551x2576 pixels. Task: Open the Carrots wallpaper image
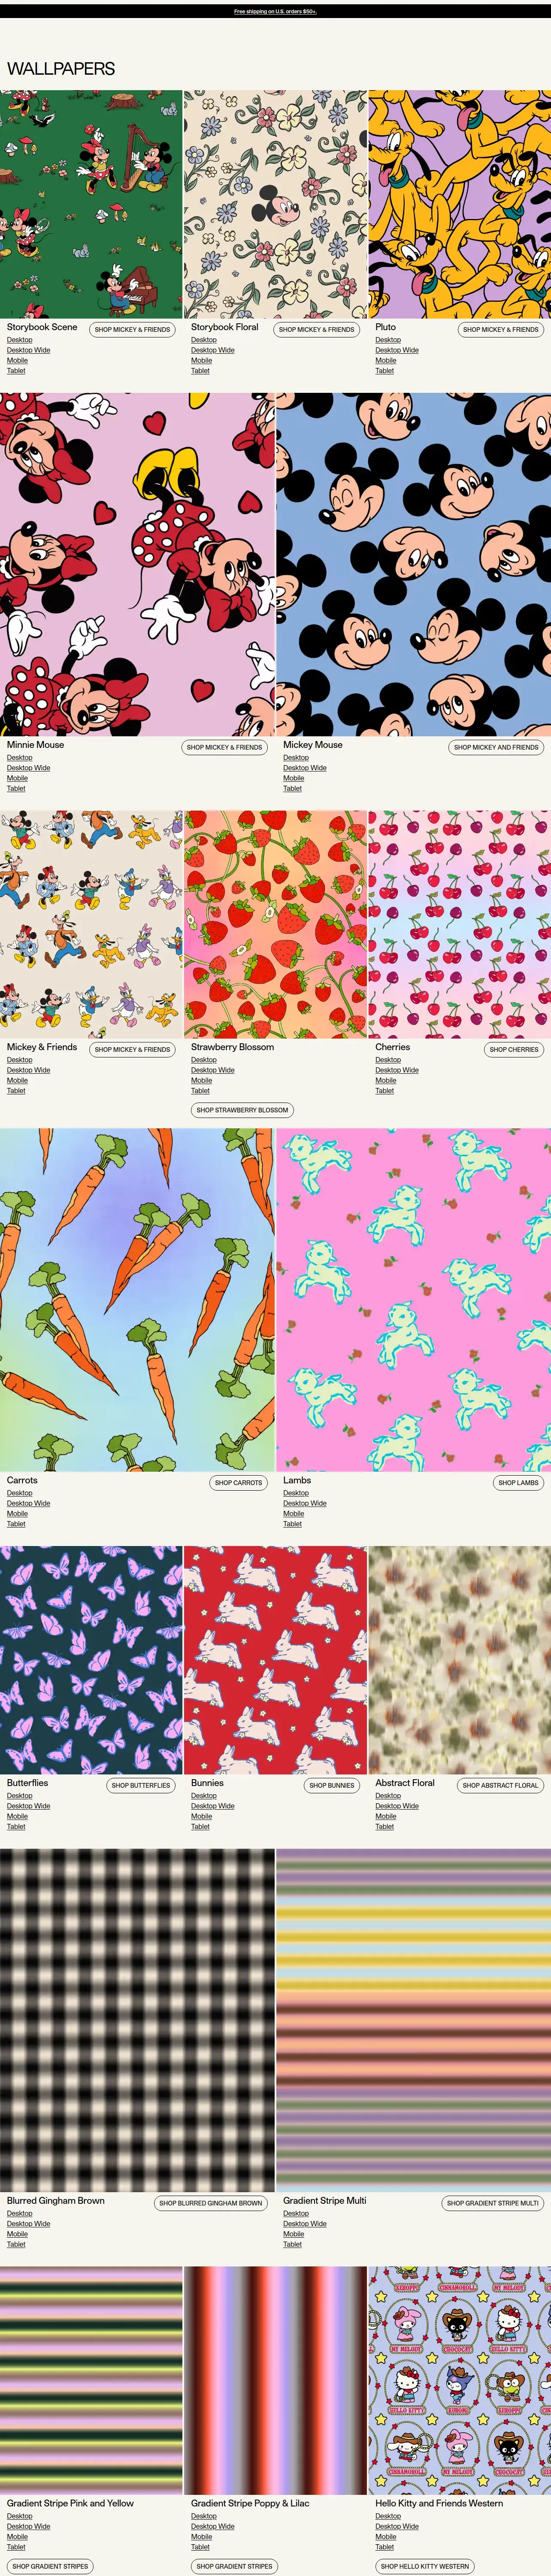137,1300
